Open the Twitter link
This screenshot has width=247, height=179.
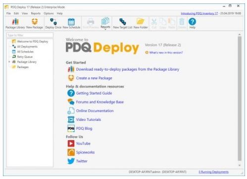pos(82,161)
